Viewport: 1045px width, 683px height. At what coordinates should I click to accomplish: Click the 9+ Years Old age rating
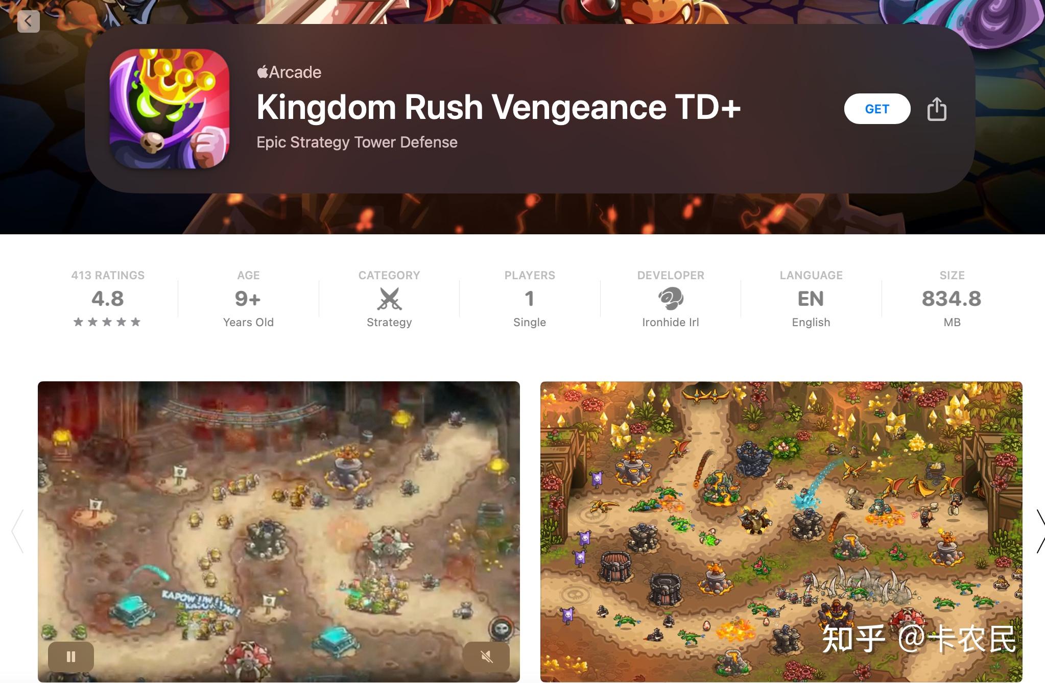248,299
